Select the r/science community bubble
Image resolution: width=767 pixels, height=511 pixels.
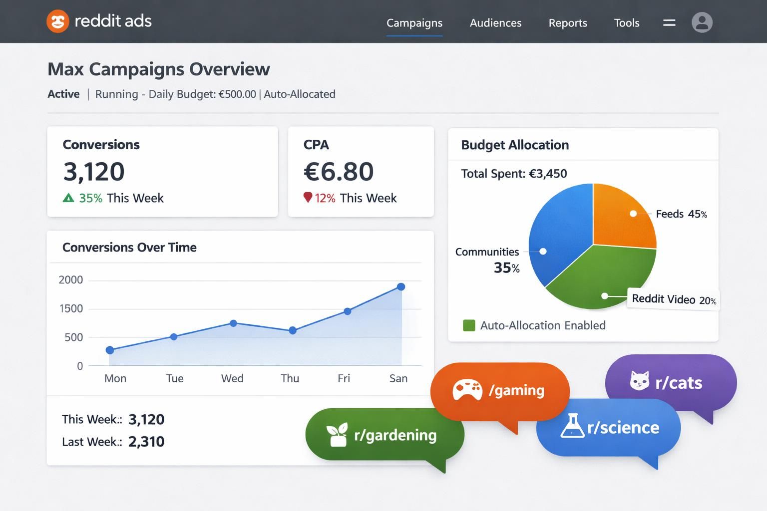pyautogui.click(x=622, y=428)
